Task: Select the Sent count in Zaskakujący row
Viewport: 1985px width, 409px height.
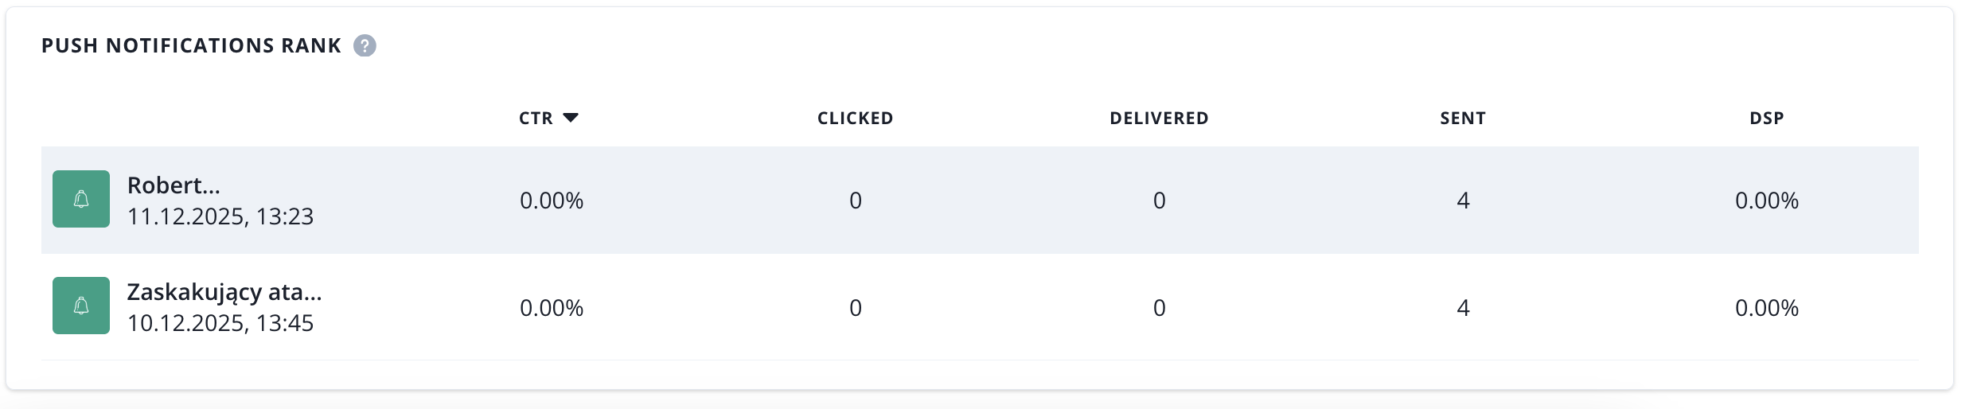Action: coord(1463,308)
